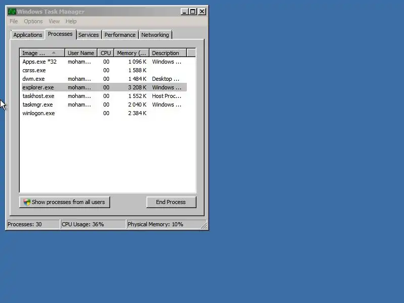Sort by the Memory column header
The image size is (404, 303).
tap(132, 53)
